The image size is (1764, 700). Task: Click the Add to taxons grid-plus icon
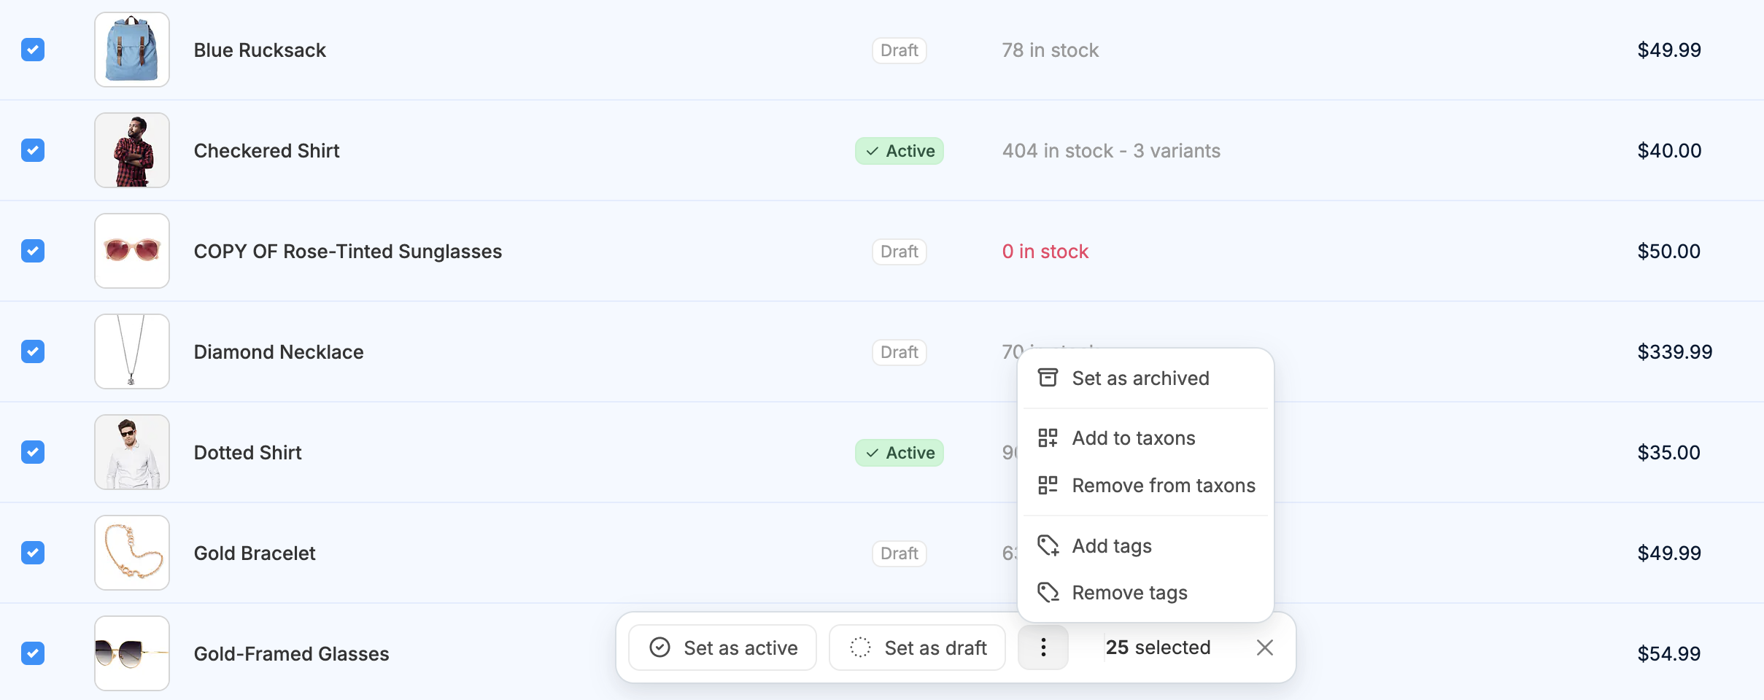1048,437
